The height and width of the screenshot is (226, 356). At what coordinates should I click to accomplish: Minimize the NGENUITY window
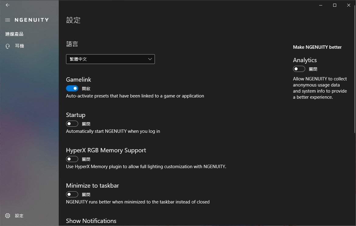click(321, 5)
